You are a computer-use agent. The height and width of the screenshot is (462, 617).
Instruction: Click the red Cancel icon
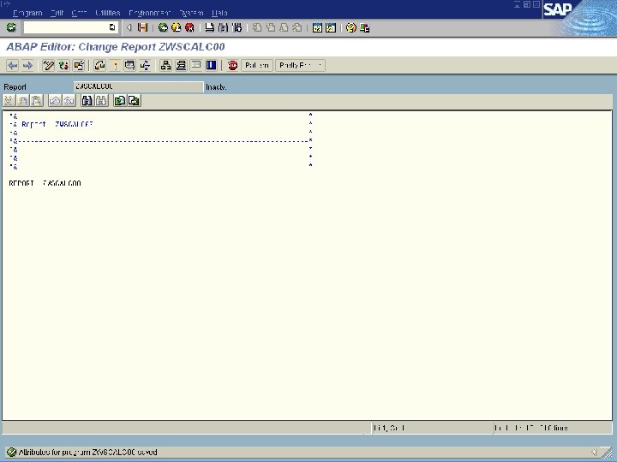coord(189,27)
